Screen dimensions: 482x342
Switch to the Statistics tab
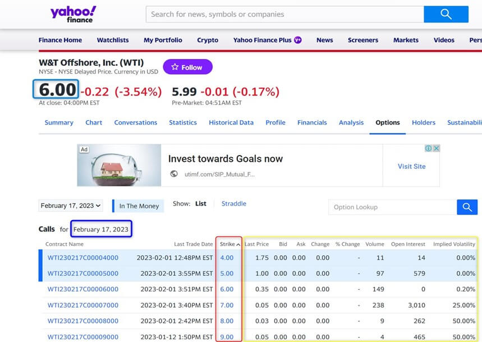183,122
